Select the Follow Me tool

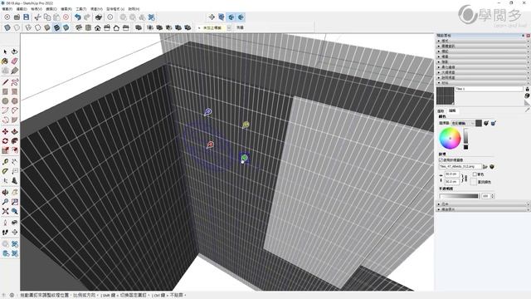click(x=14, y=141)
